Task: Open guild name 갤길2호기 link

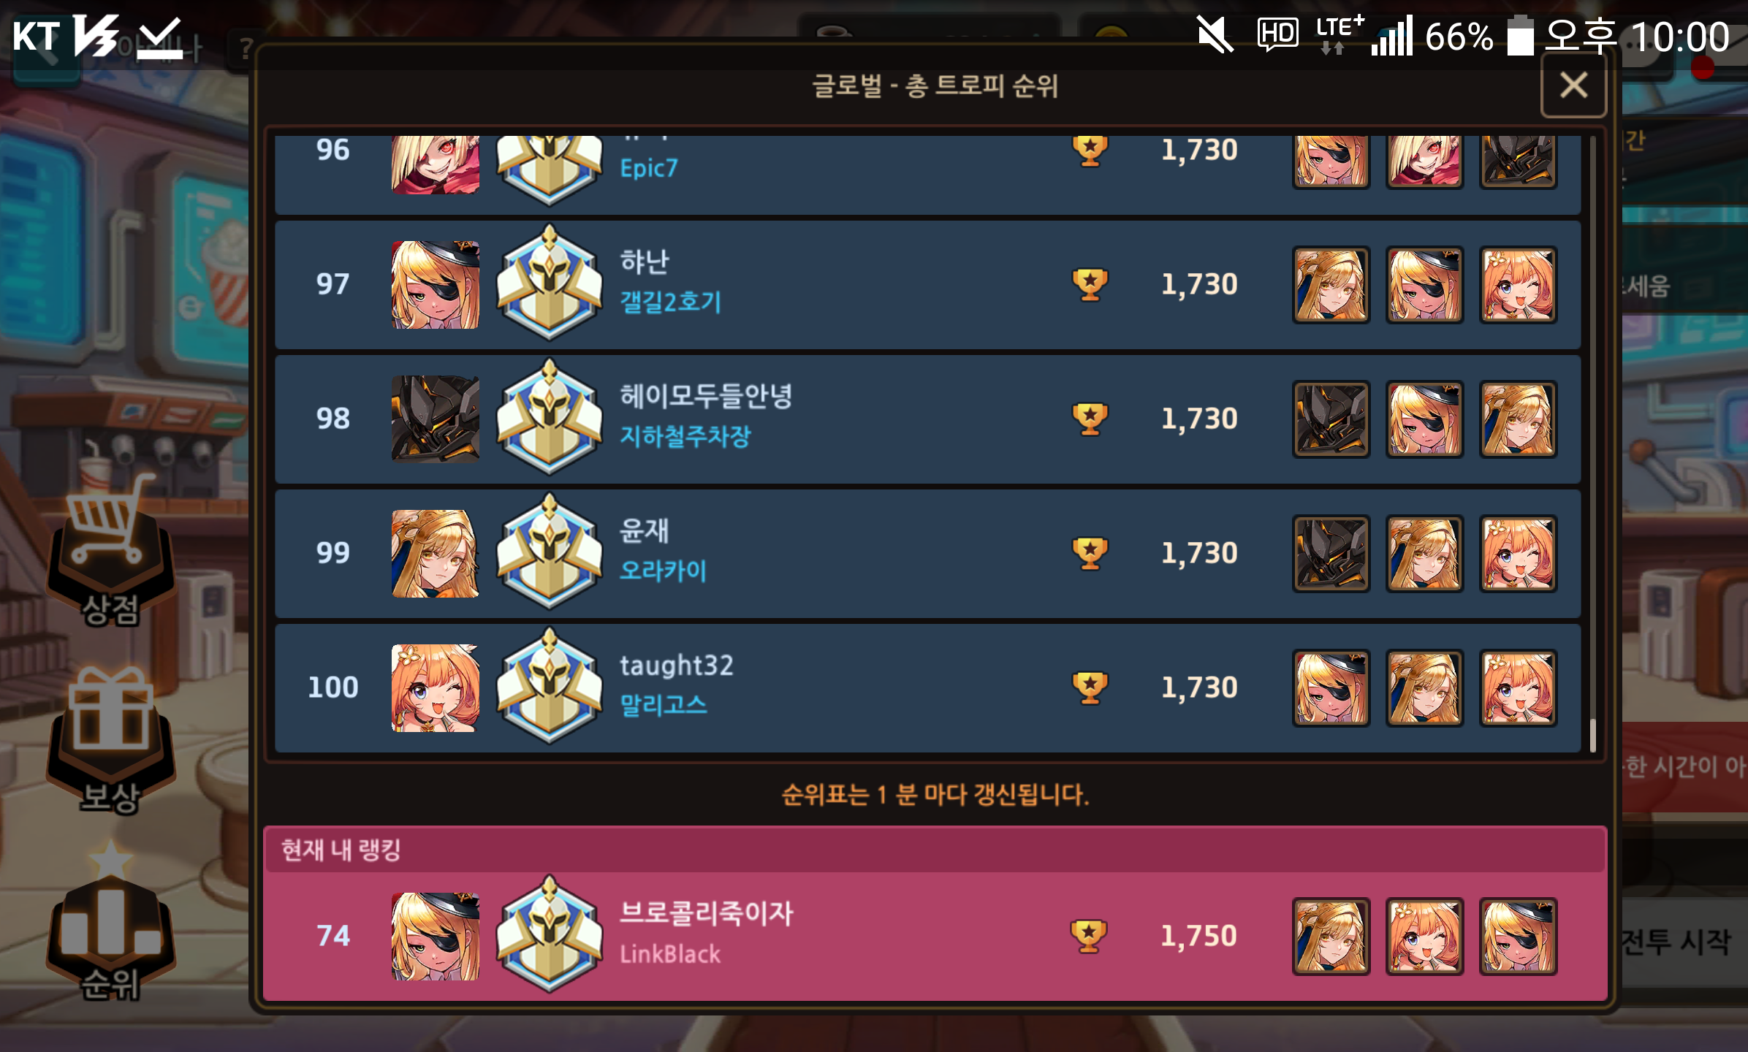Action: 670,302
